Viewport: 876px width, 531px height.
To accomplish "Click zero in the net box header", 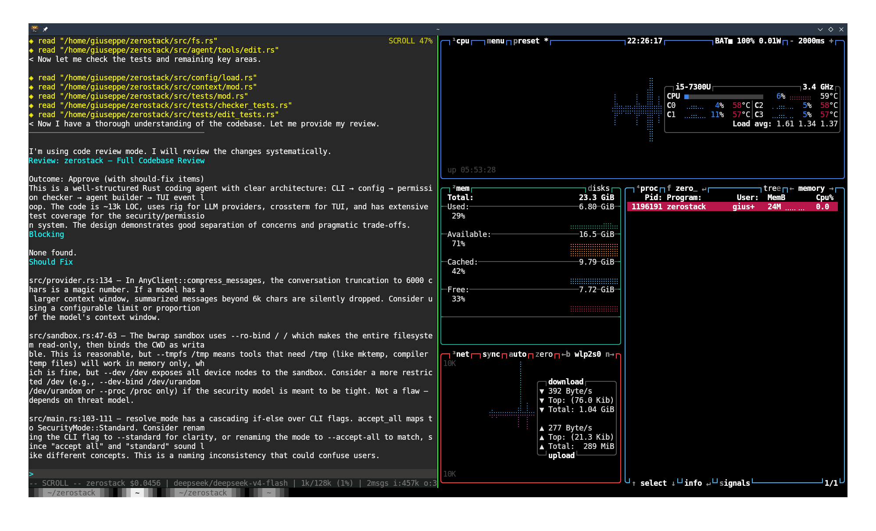I will 543,354.
